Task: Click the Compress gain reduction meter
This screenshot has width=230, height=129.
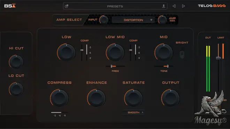Action: (x=59, y=112)
